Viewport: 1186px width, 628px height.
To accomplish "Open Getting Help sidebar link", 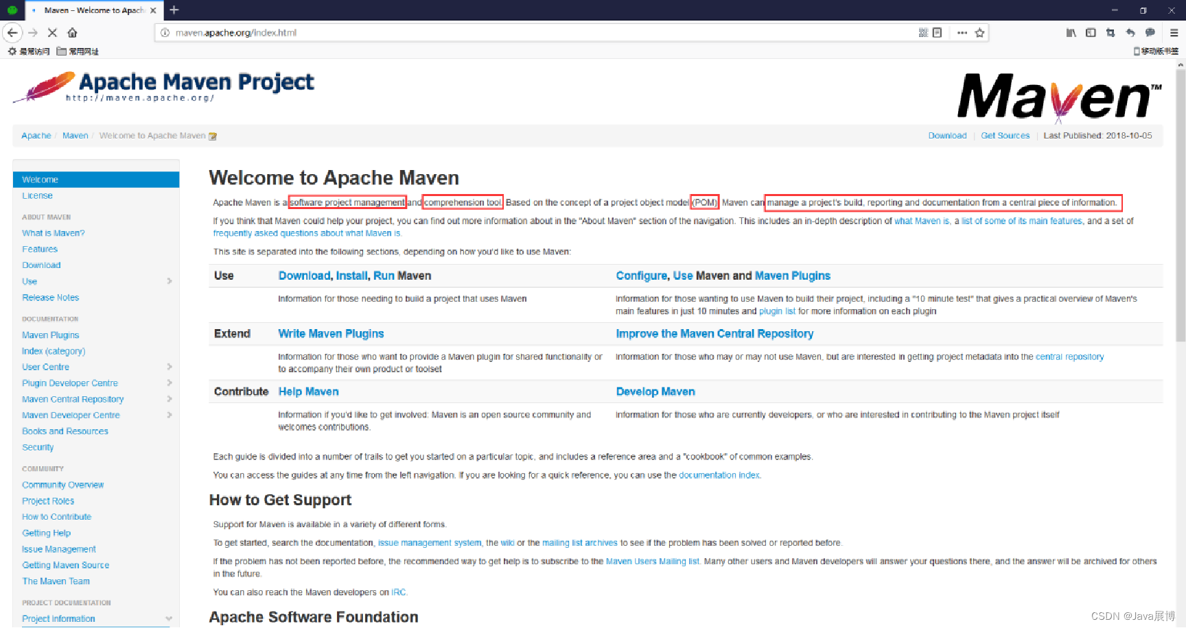I will [47, 533].
